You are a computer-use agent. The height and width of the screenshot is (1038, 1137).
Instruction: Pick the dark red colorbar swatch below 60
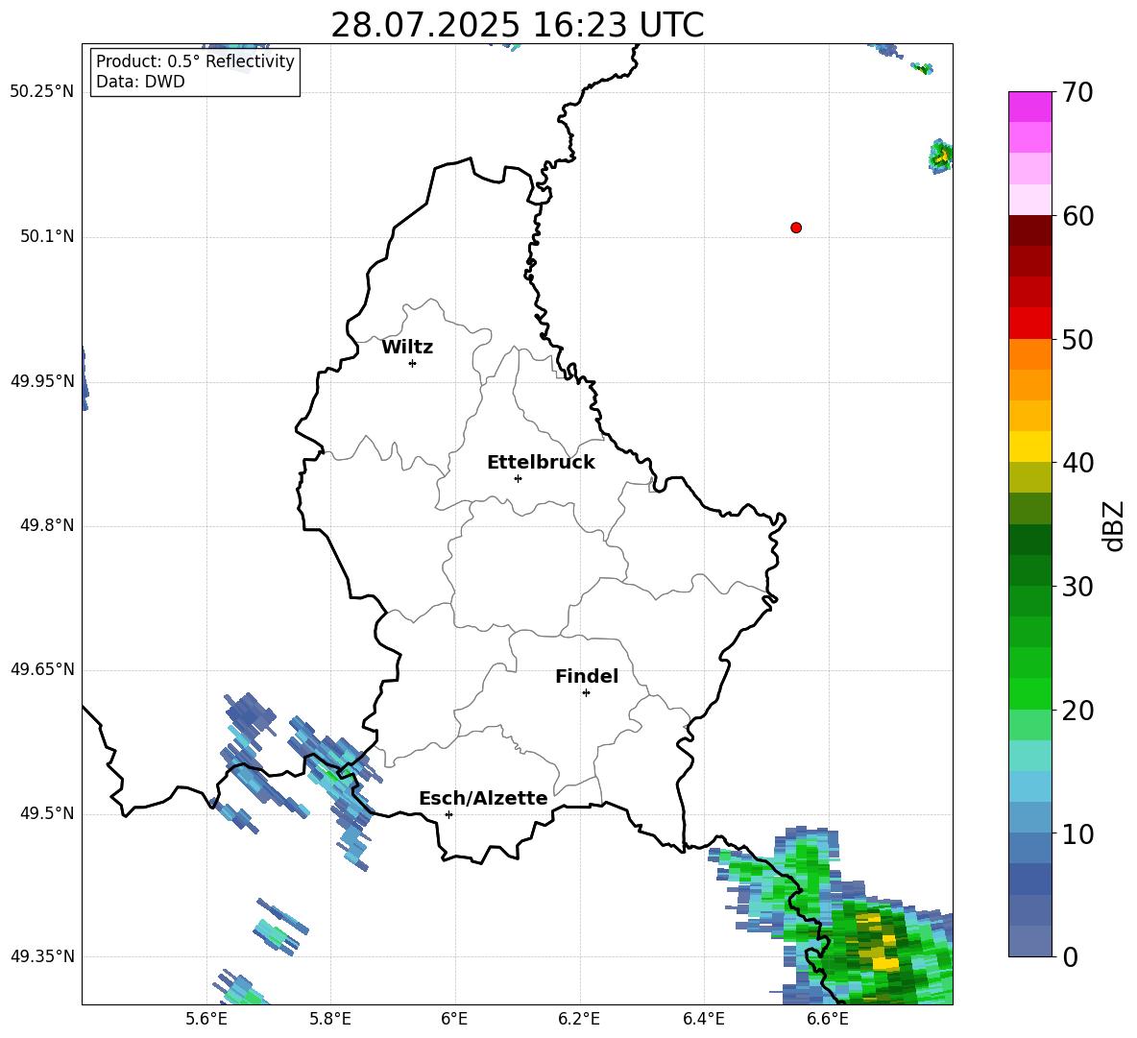click(1029, 230)
